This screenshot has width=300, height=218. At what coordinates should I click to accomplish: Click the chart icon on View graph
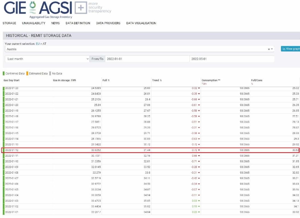pyautogui.click(x=284, y=49)
